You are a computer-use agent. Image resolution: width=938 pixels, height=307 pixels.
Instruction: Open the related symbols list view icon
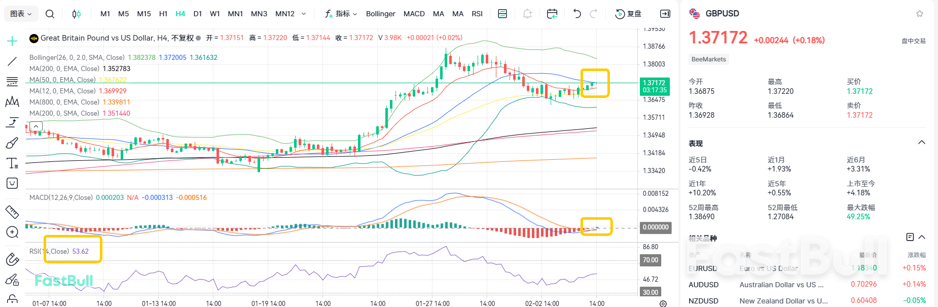point(910,237)
